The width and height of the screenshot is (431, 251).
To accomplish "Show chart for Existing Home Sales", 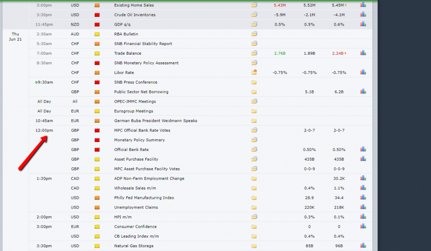I will click(363, 5).
